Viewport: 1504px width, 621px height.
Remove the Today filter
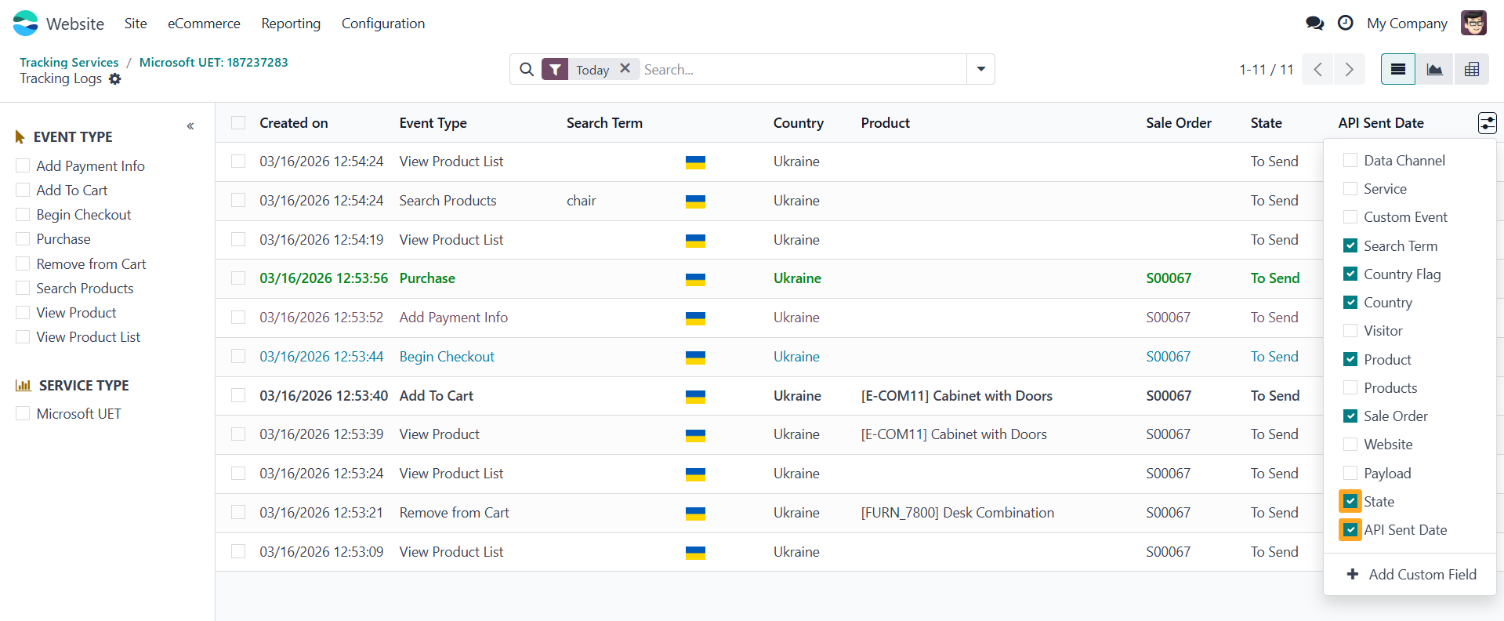(x=625, y=69)
